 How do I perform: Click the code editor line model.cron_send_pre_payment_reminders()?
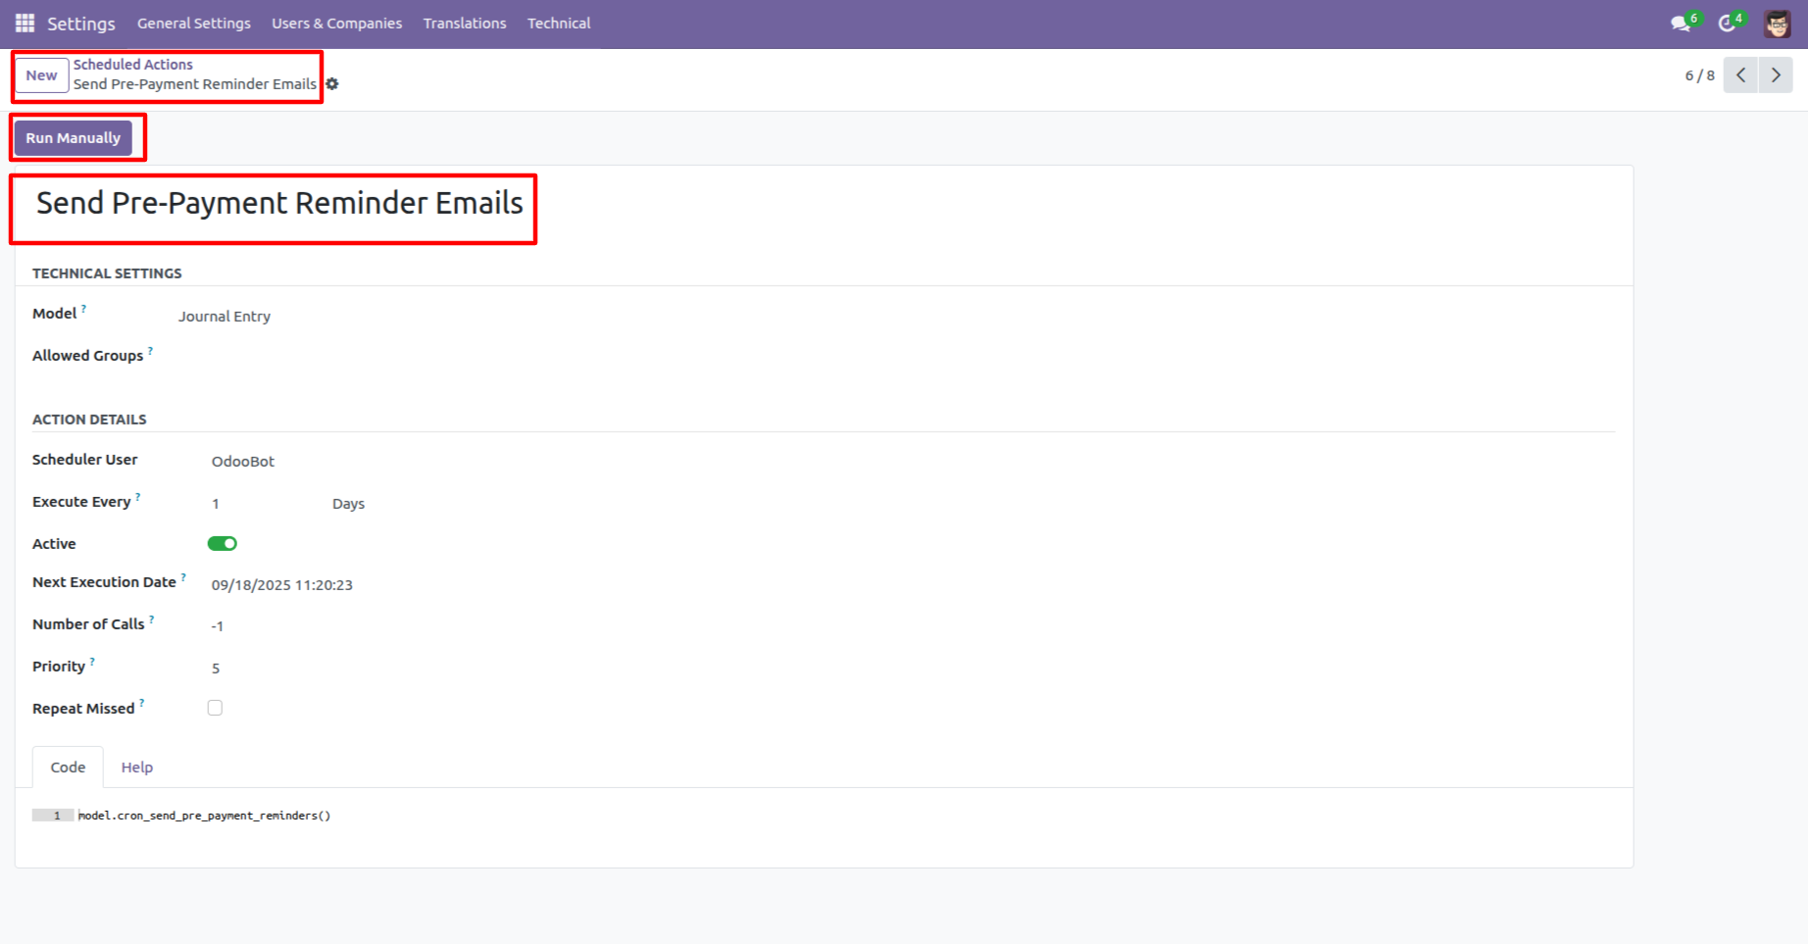(204, 816)
